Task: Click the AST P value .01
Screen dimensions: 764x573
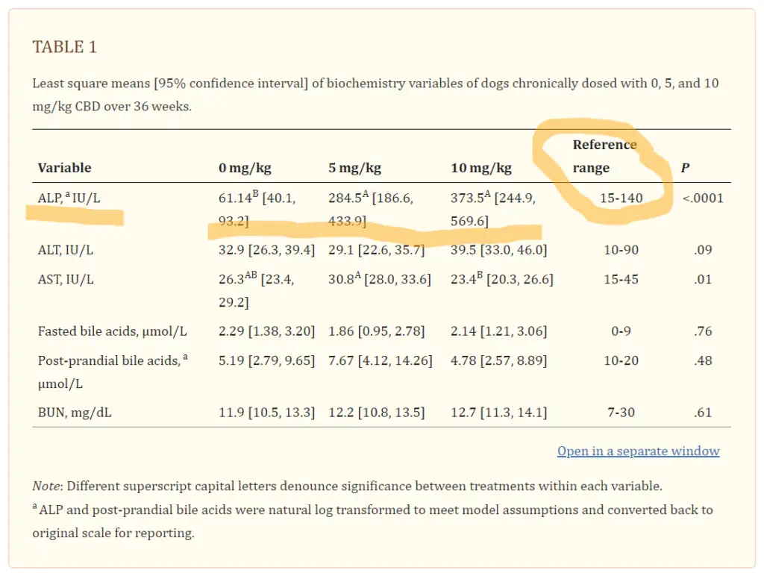Action: pyautogui.click(x=703, y=280)
